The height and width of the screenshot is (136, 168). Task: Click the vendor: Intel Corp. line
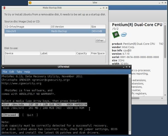click(x=123, y=47)
